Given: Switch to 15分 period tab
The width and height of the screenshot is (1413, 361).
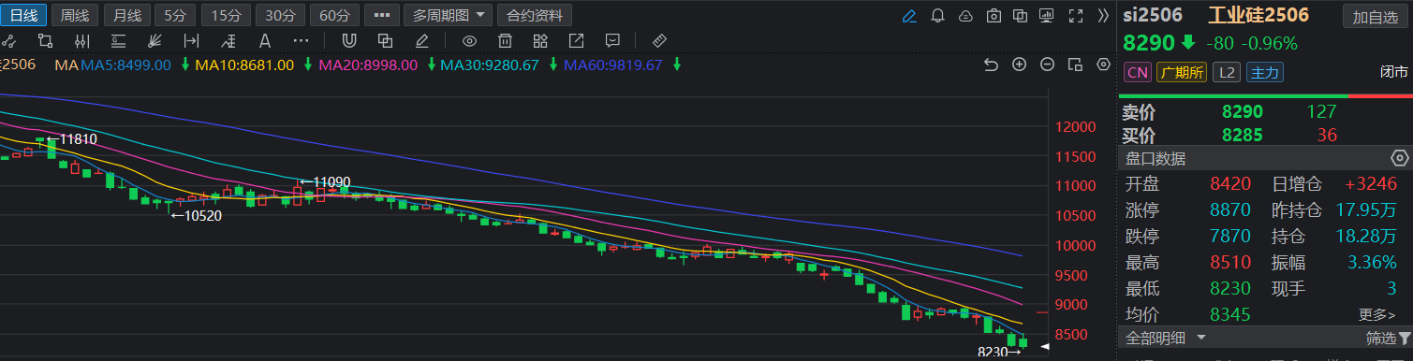Looking at the screenshot, I should pos(226,15).
